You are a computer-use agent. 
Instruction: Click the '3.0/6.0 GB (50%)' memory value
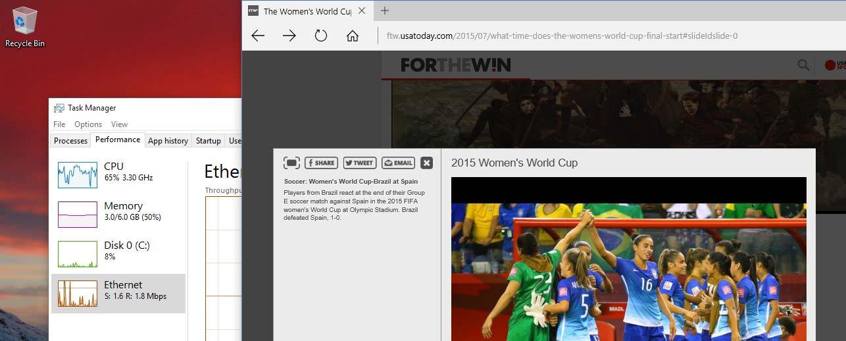(132, 217)
